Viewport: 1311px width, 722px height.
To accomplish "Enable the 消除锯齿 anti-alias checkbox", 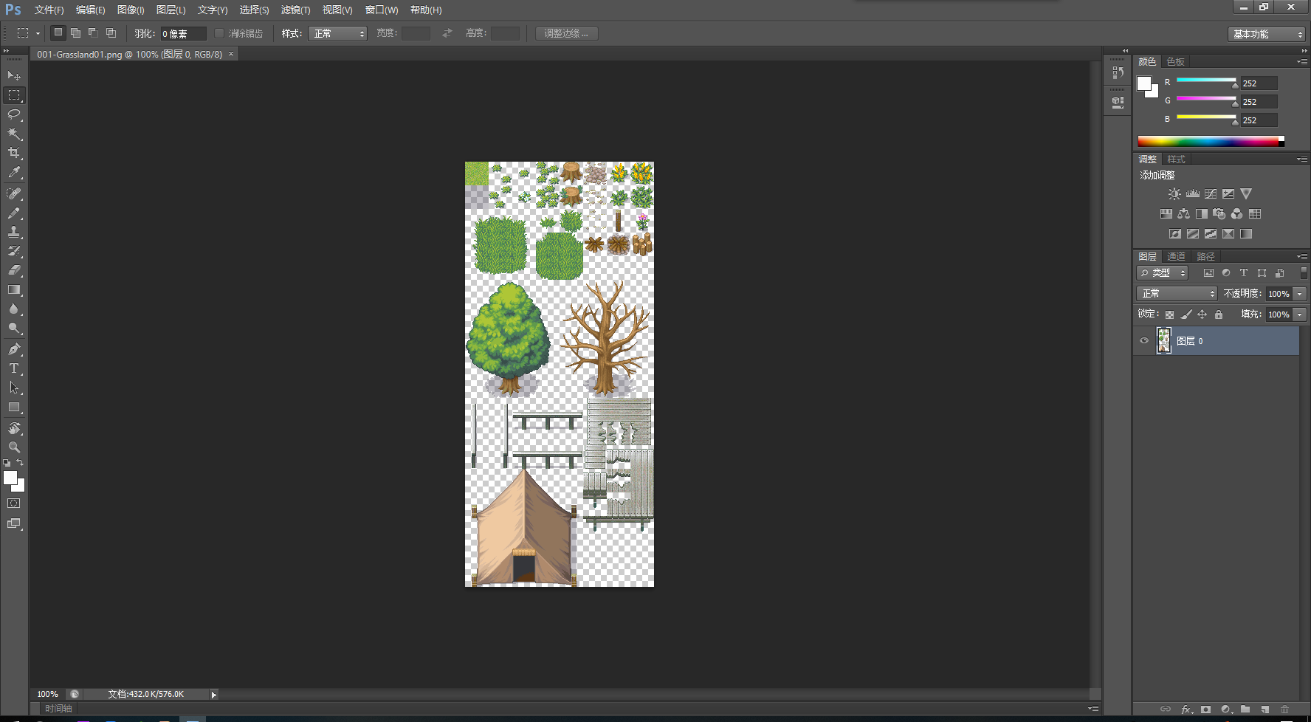I will 219,33.
